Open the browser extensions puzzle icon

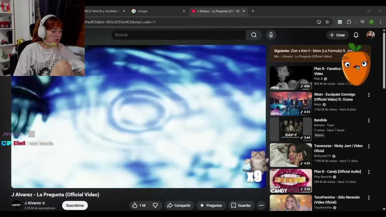(349, 22)
